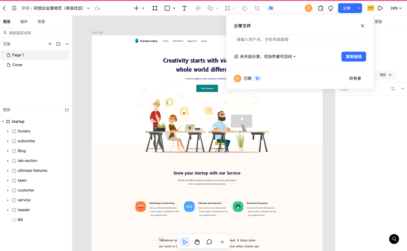This screenshot has height=251, width=407.
Task: Switch to the 组件 tab
Action: tap(24, 22)
